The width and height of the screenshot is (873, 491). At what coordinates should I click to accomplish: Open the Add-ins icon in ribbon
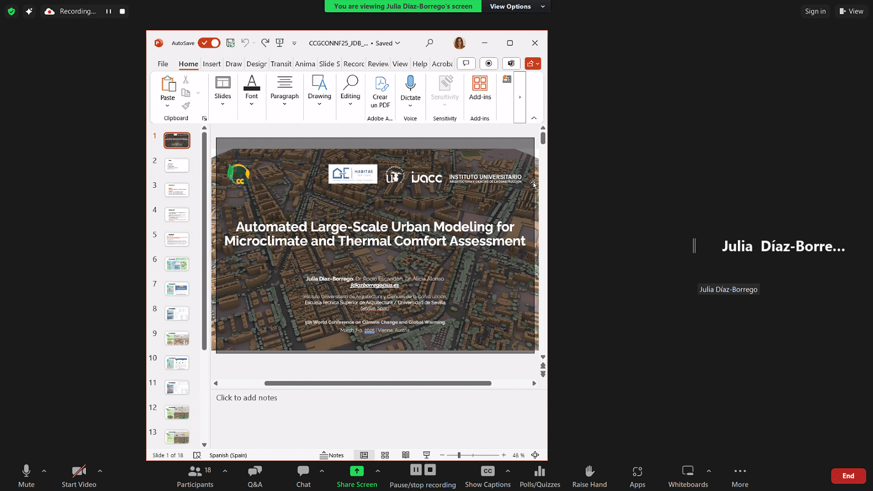pos(479,85)
